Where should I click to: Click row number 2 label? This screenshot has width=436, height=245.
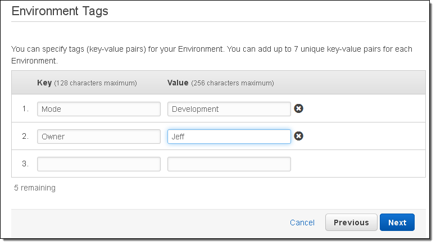(x=25, y=137)
